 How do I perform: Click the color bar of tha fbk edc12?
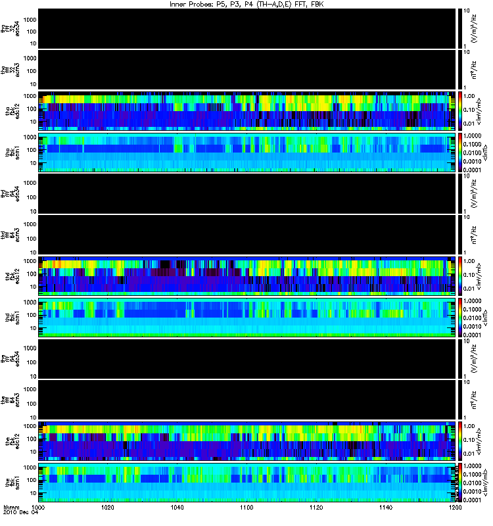point(460,111)
